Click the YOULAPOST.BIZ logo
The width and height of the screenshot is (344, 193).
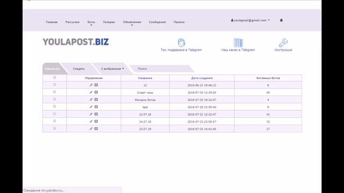tap(76, 42)
